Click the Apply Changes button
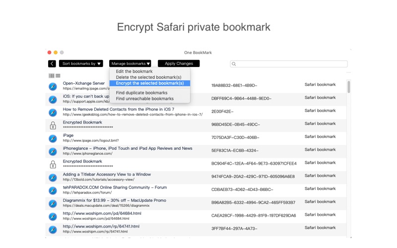This screenshot has width=397, height=248. 179,63
